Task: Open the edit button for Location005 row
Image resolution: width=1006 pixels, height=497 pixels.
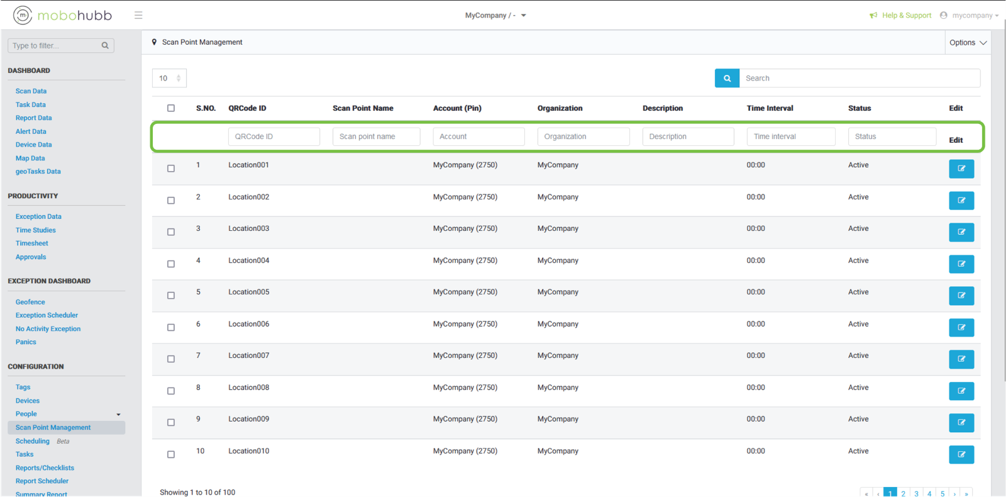Action: (961, 296)
